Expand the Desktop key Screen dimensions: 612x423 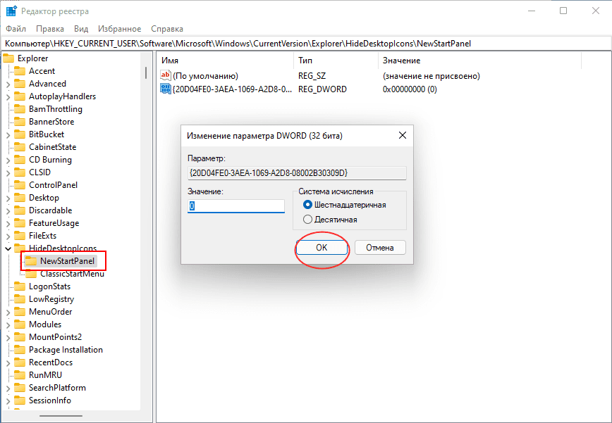tap(8, 198)
